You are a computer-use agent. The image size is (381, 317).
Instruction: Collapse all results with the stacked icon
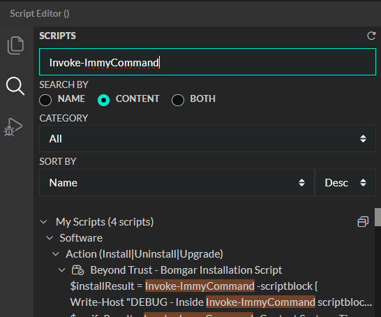point(363,222)
